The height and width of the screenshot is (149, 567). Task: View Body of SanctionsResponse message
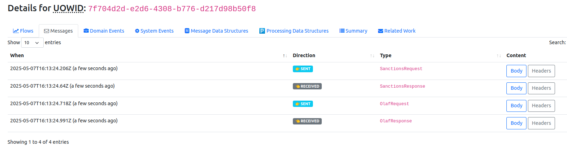point(516,88)
